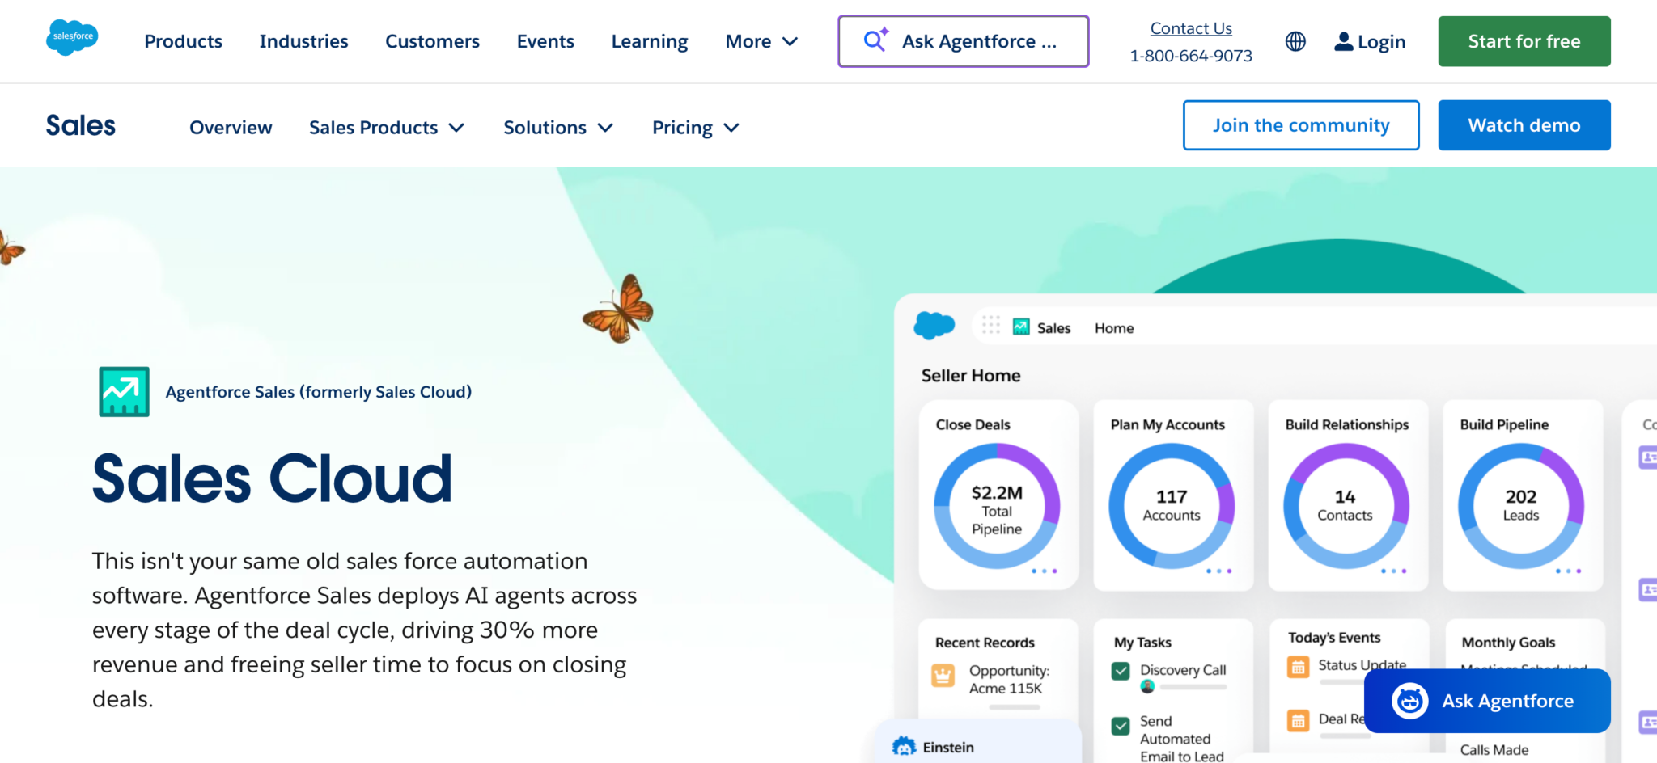Image resolution: width=1657 pixels, height=763 pixels.
Task: Click the Agentforce robot avatar icon
Action: [1410, 701]
